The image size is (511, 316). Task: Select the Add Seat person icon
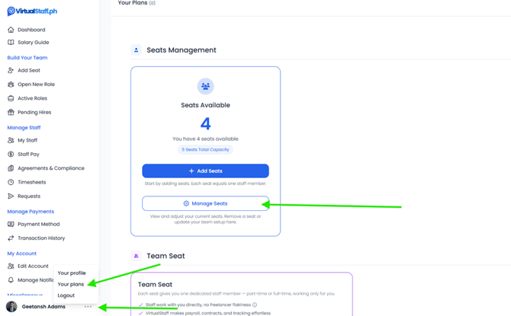pyautogui.click(x=11, y=70)
